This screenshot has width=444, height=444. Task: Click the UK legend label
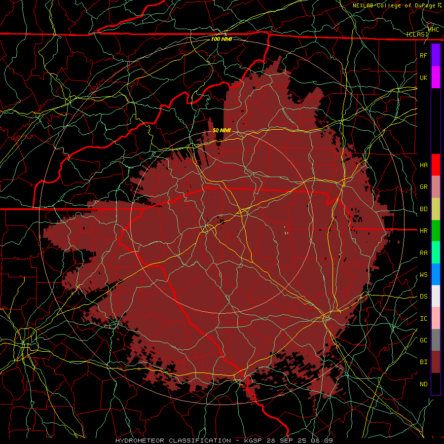pos(423,77)
